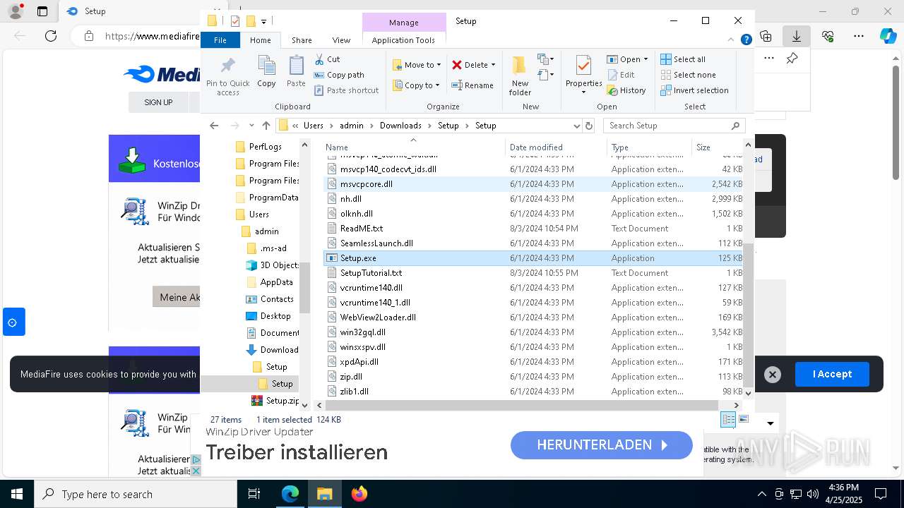904x508 pixels.
Task: Click the Edit command in Open group
Action: click(621, 75)
